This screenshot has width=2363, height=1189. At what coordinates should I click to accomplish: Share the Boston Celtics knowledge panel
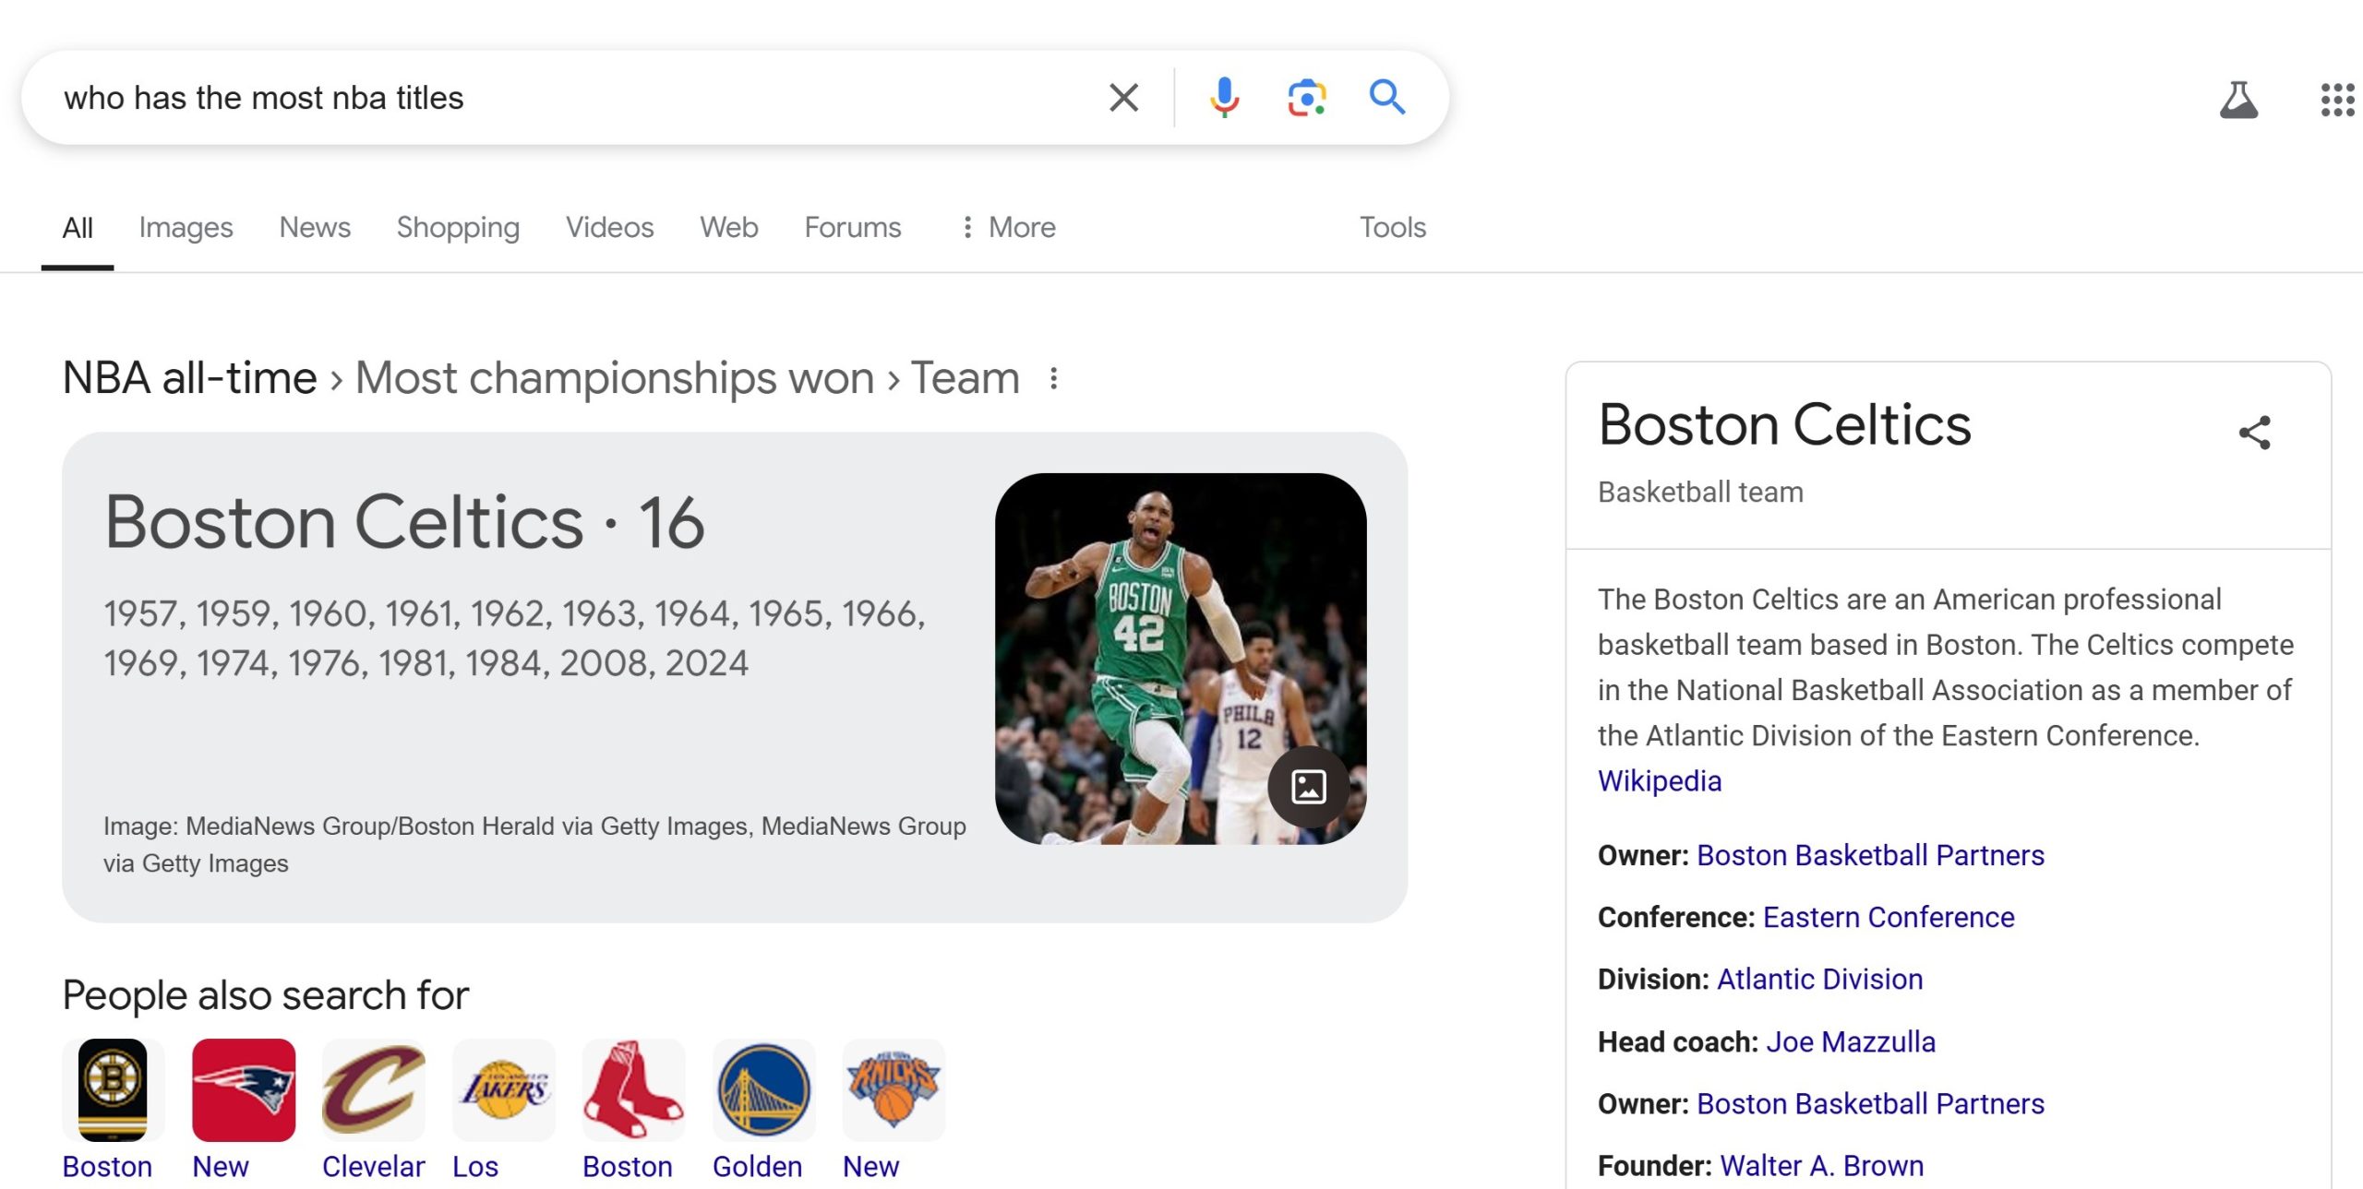pos(2254,432)
